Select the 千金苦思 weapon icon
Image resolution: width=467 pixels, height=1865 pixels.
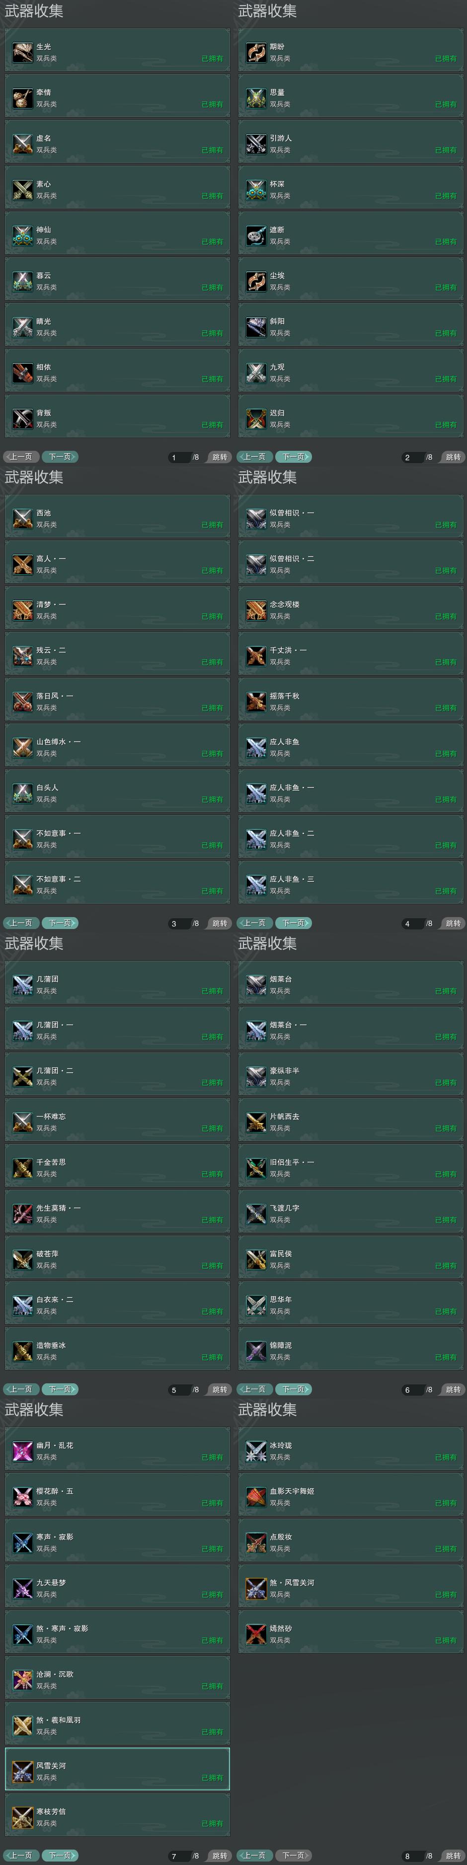[x=22, y=1168]
